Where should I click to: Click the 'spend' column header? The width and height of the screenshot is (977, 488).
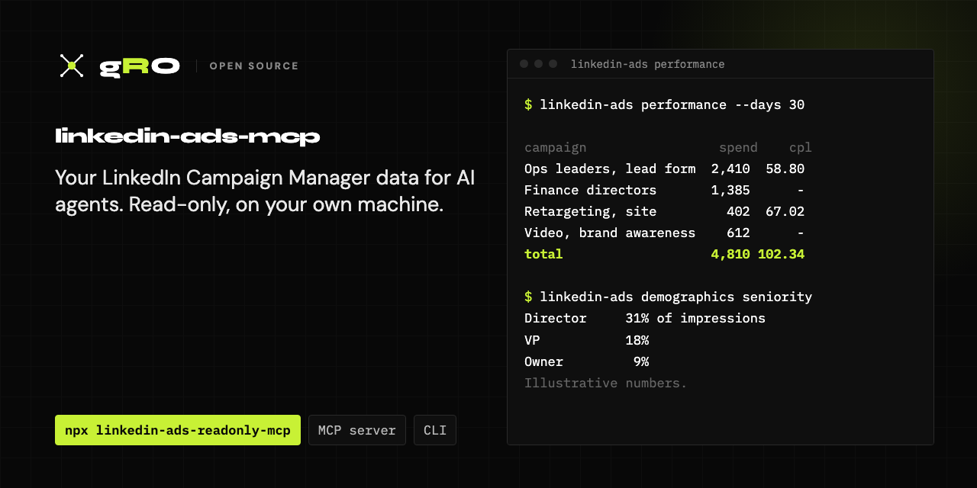pos(738,147)
